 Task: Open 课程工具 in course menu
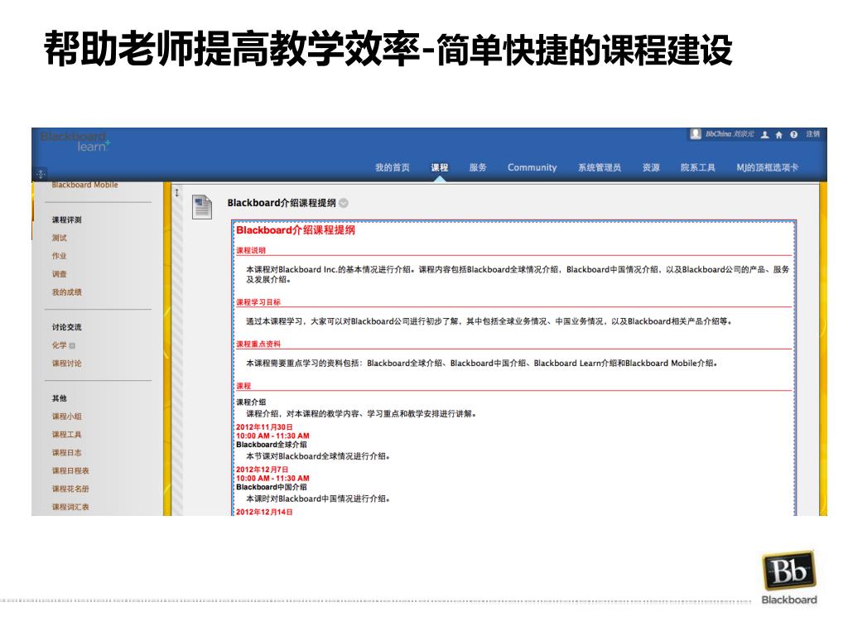67,434
